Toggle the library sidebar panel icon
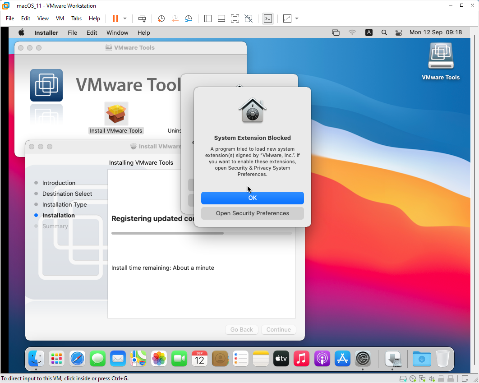The width and height of the screenshot is (479, 383). [x=208, y=18]
